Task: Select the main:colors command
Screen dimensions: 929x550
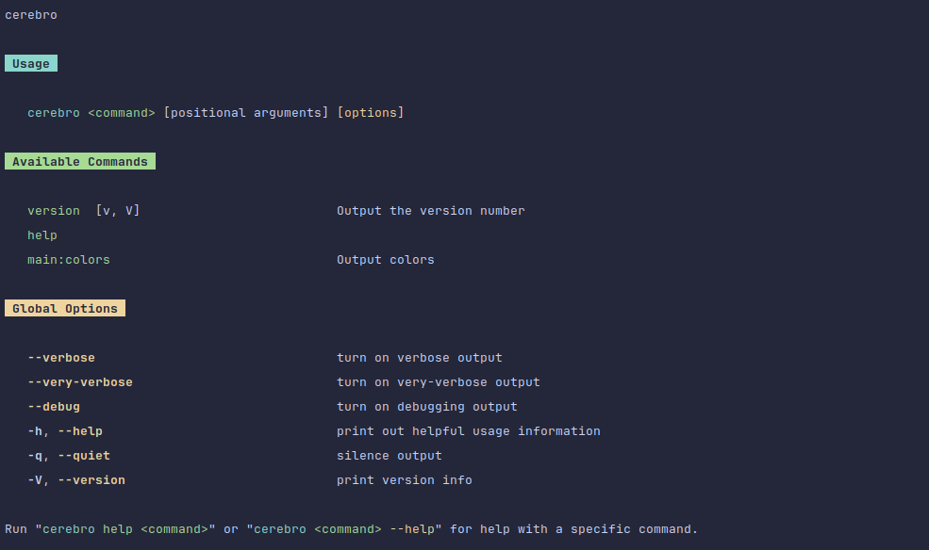Action: (x=69, y=260)
